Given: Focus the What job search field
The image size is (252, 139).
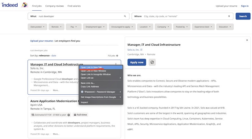Looking at the screenshot, I should pyautogui.click(x=78, y=16).
